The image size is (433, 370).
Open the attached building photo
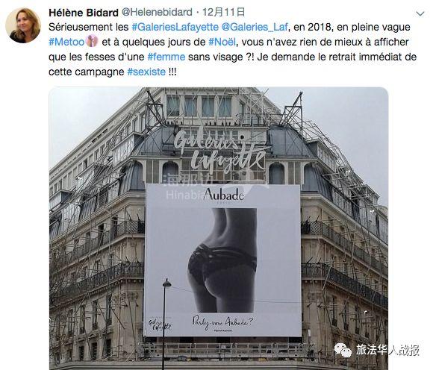[x=219, y=228]
